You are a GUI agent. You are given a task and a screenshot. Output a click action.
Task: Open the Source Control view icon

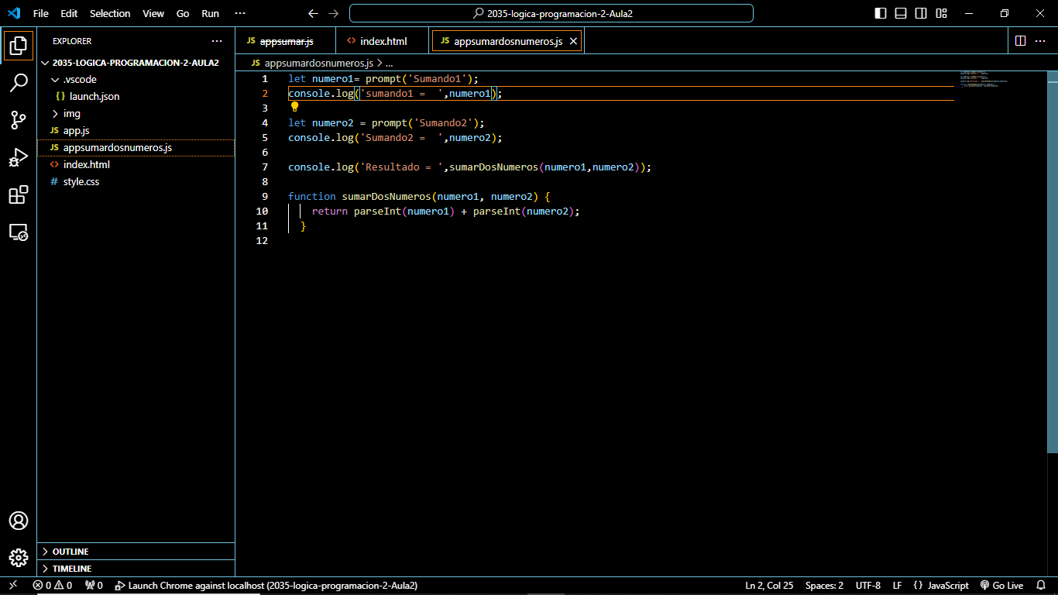[x=19, y=120]
